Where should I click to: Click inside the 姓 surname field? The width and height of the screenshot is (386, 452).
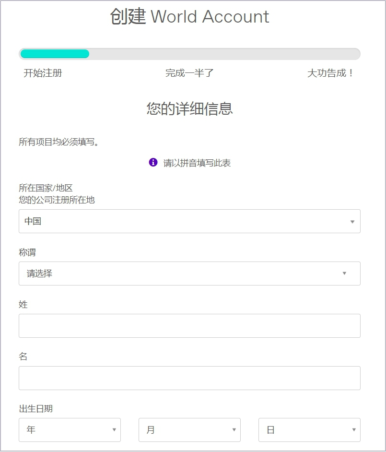(189, 325)
